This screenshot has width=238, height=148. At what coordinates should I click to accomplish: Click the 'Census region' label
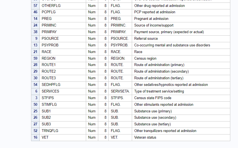click(145, 59)
